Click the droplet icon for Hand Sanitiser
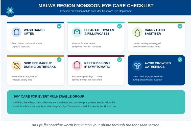The height and width of the screenshot is (130, 191). (x=137, y=32)
